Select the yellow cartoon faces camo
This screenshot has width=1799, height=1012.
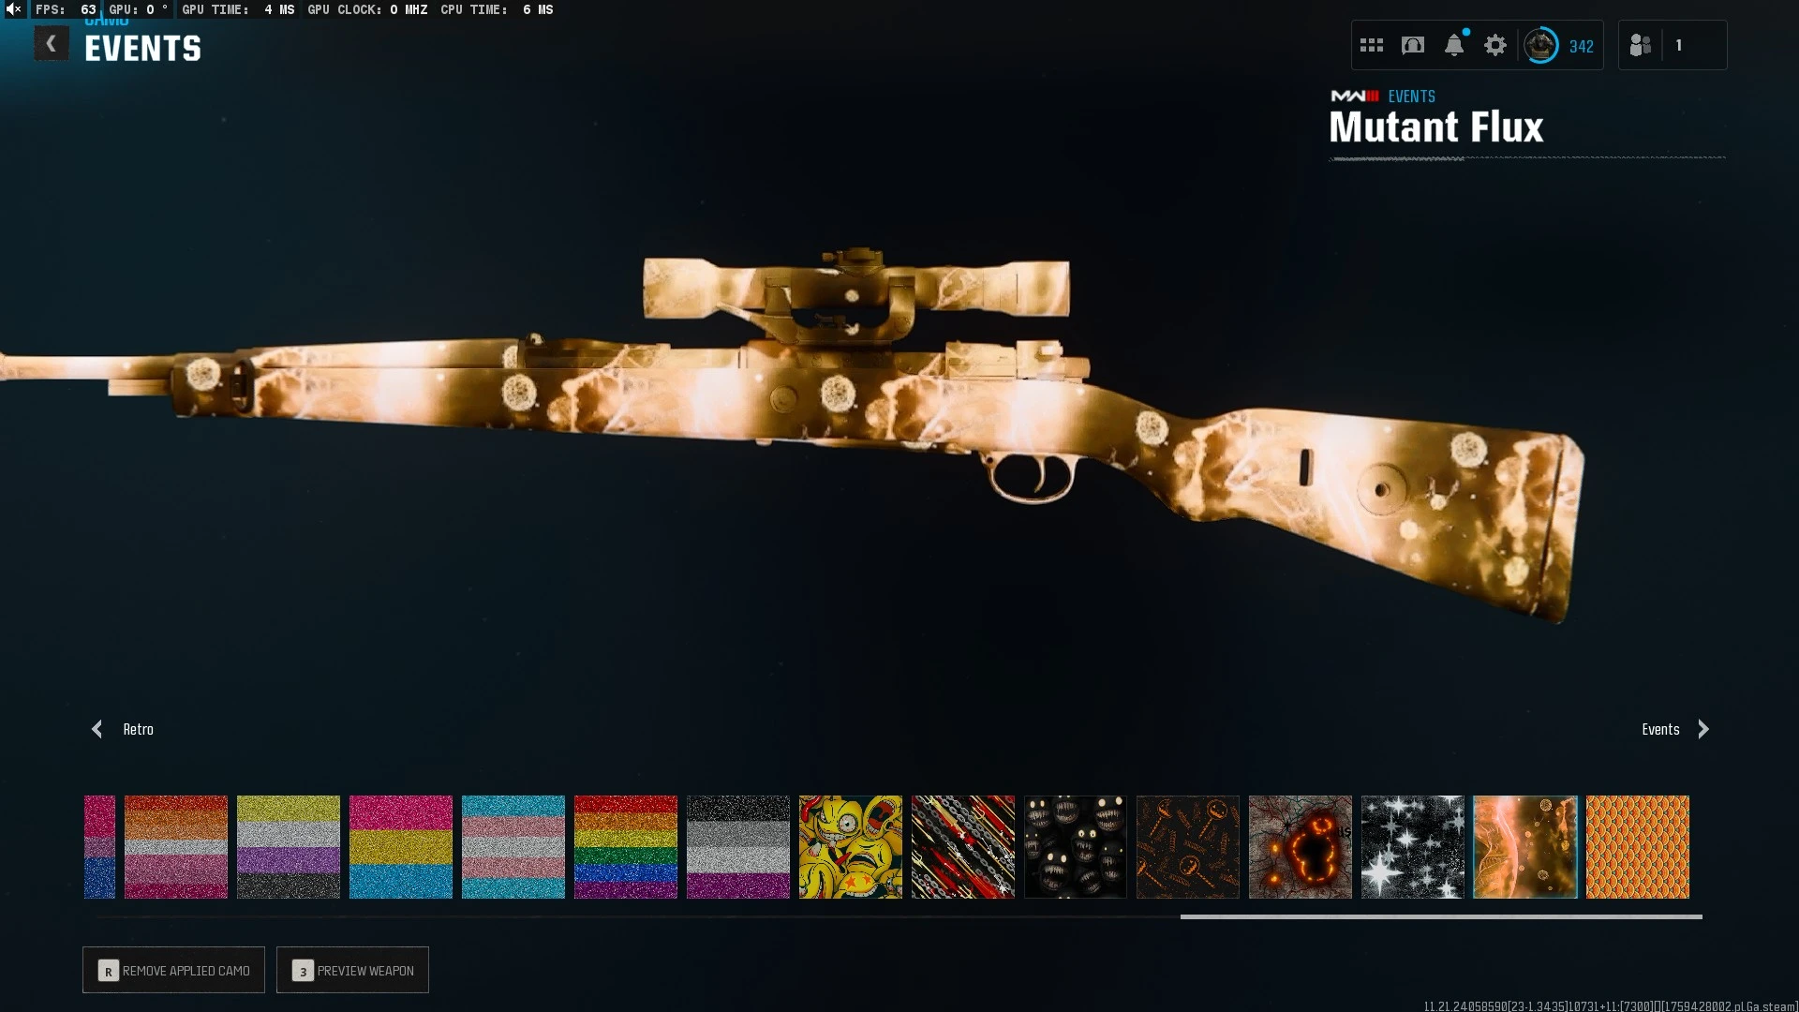click(x=851, y=847)
